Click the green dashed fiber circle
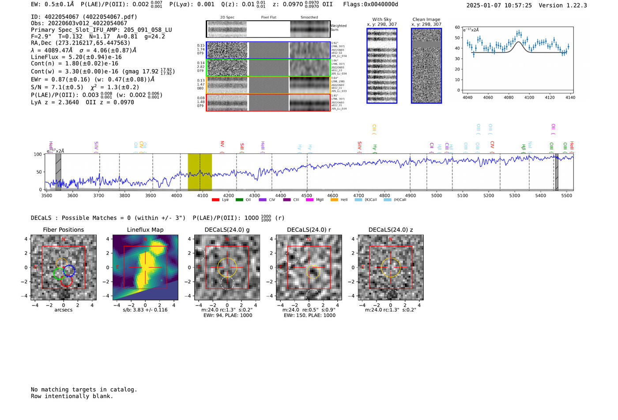The image size is (618, 420). pyautogui.click(x=59, y=274)
